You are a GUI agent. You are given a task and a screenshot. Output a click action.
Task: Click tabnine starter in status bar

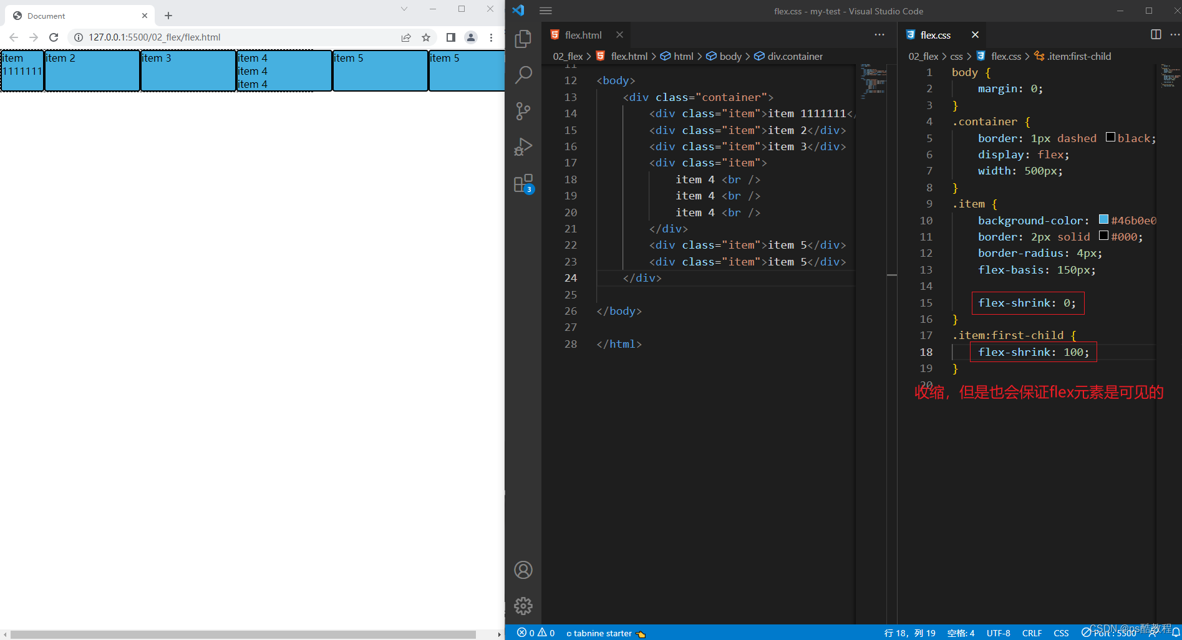point(605,633)
